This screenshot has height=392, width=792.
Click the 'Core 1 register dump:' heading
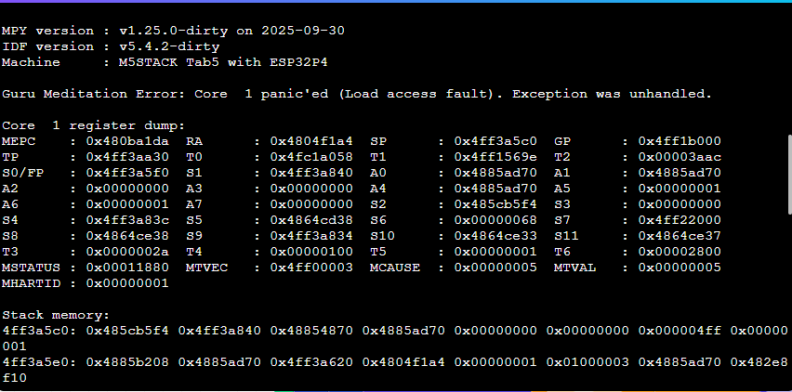(x=80, y=125)
